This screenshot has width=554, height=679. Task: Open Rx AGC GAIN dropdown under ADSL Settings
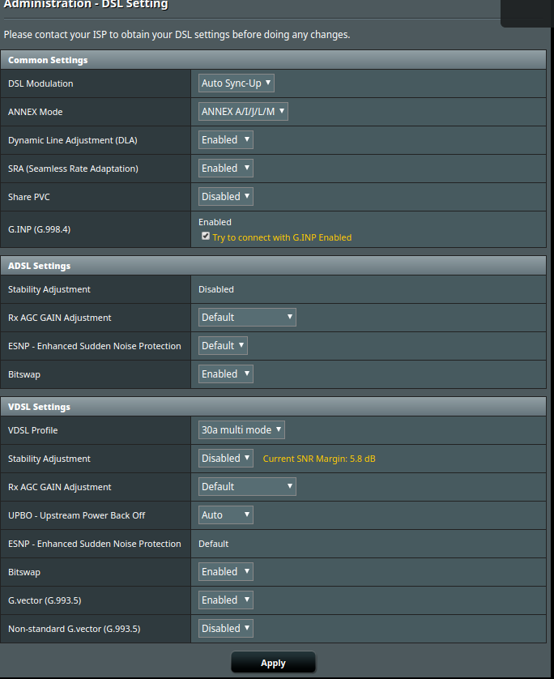pos(247,318)
